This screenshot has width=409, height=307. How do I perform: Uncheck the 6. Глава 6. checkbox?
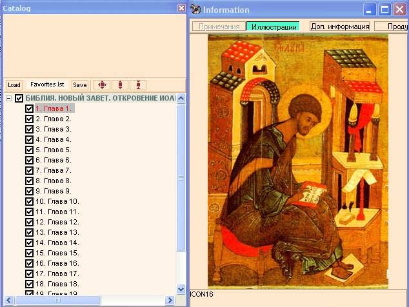(x=29, y=160)
